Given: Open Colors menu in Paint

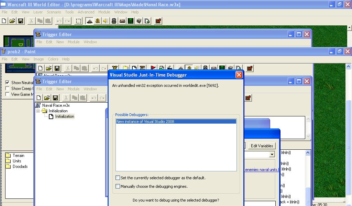Looking at the screenshot, I should click(53, 59).
